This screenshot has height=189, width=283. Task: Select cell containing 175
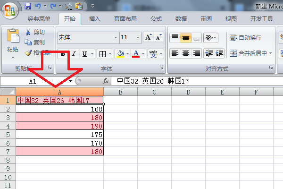[60, 134]
